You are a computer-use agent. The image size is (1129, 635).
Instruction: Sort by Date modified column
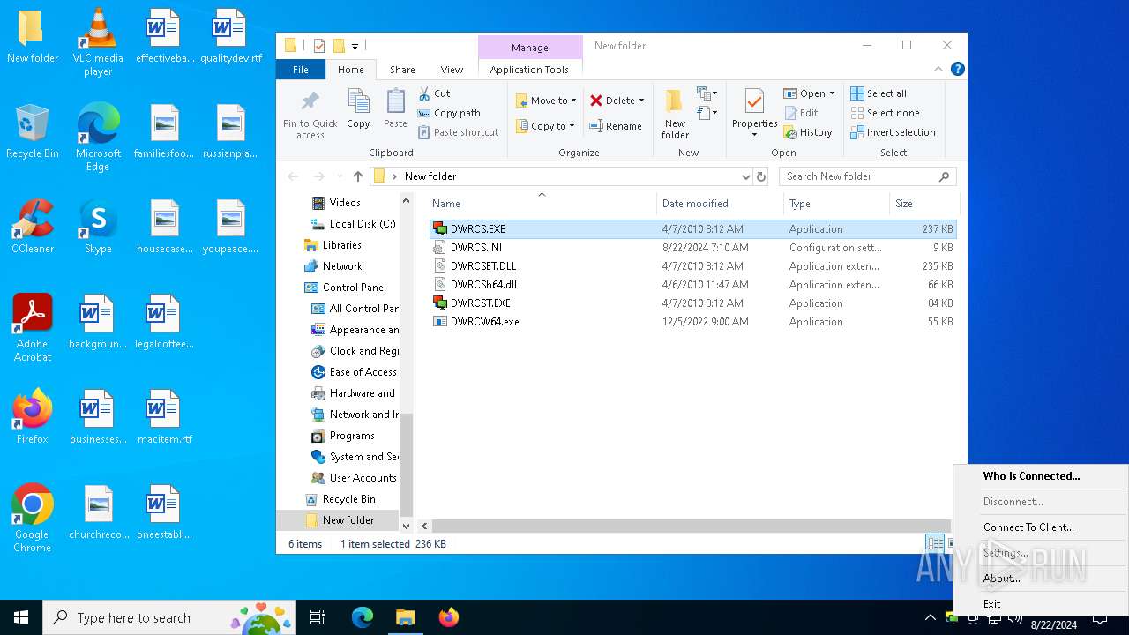pyautogui.click(x=720, y=204)
